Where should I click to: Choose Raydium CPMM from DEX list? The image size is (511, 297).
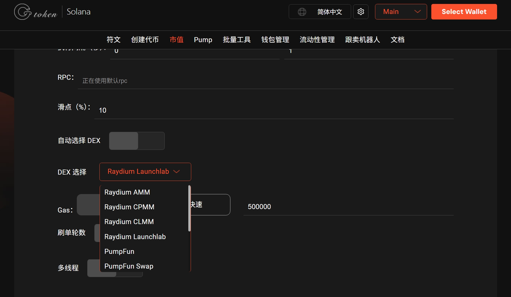click(x=144, y=207)
